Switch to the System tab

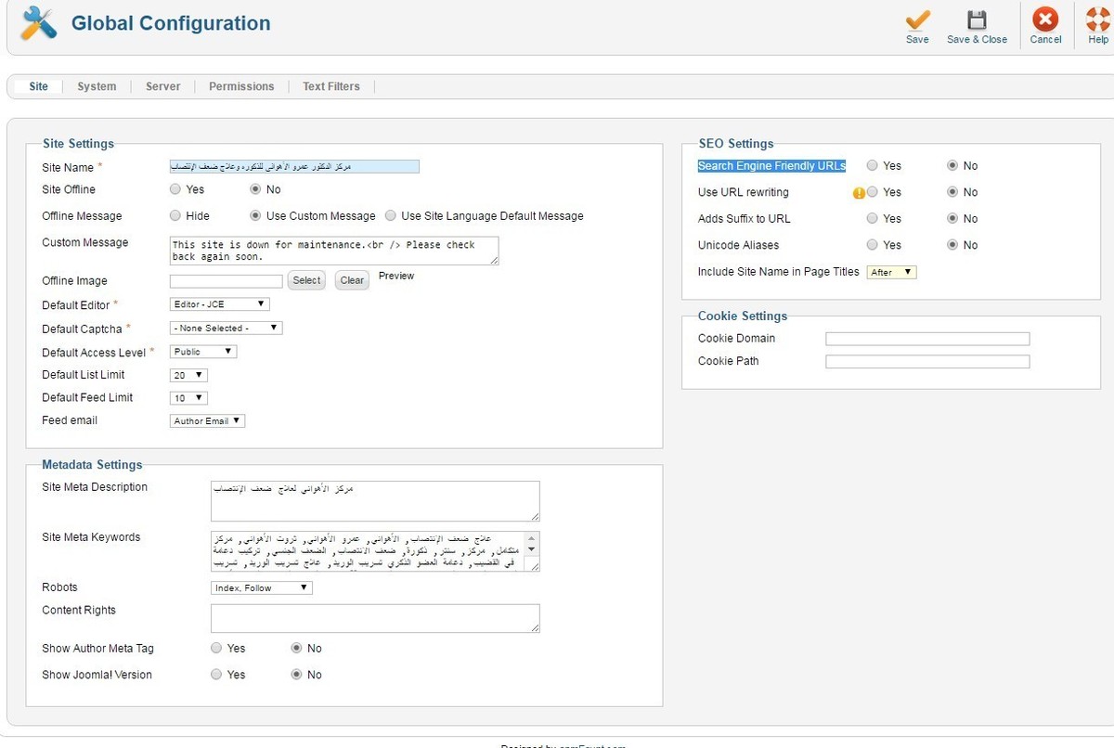tap(97, 86)
